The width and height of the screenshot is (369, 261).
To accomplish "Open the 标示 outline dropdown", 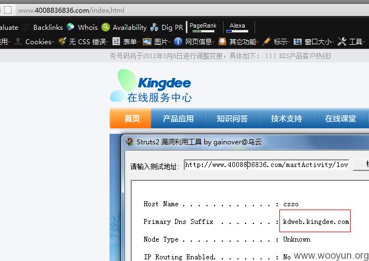I will pos(281,42).
